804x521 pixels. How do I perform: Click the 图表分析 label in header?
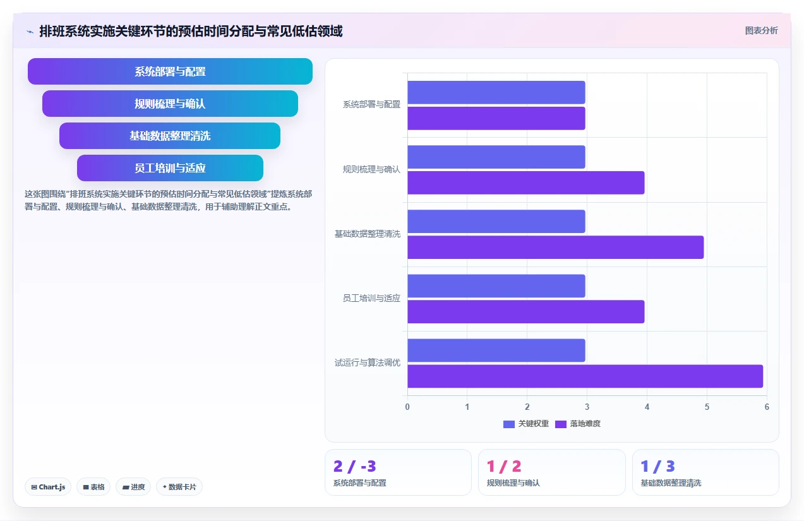[761, 30]
